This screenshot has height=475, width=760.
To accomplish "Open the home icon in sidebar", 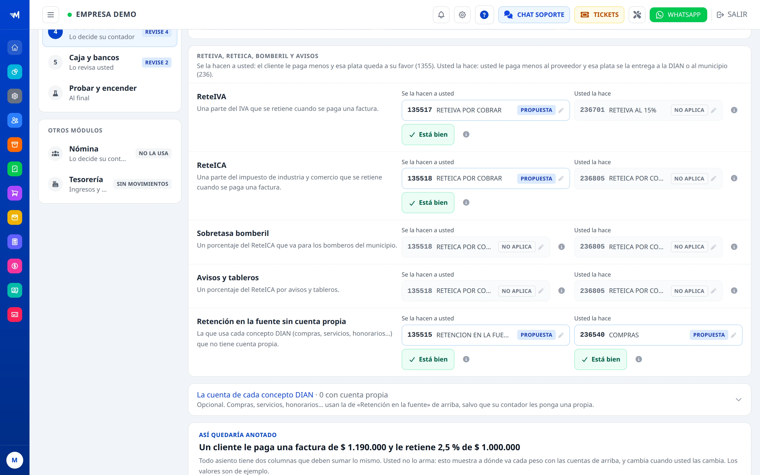I will [15, 47].
